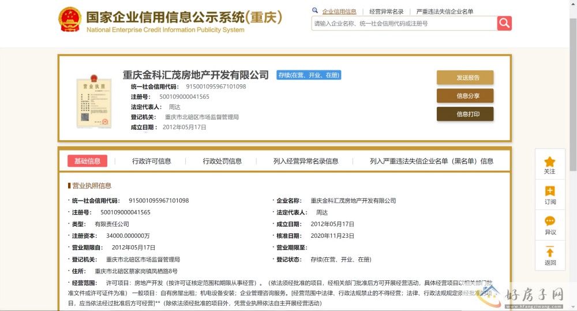
Task: Click the small blue search icon beside 企业信用信息
Action: pyautogui.click(x=315, y=10)
